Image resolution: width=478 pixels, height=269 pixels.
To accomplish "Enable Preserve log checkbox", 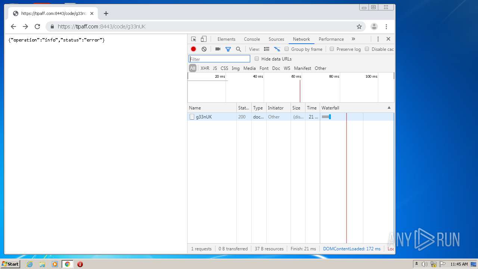I will coord(332,49).
